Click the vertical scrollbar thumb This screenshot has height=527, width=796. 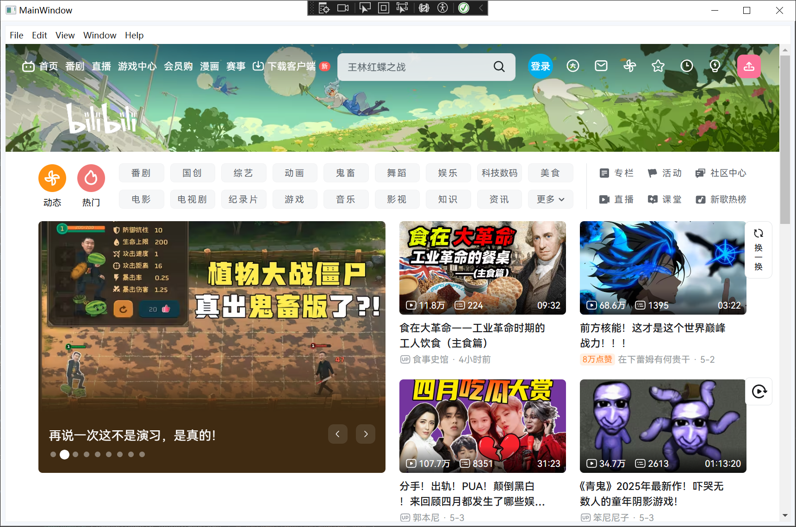tap(785, 139)
